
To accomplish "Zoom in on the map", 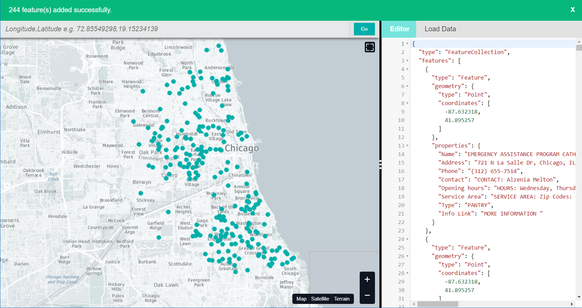I will (367, 279).
